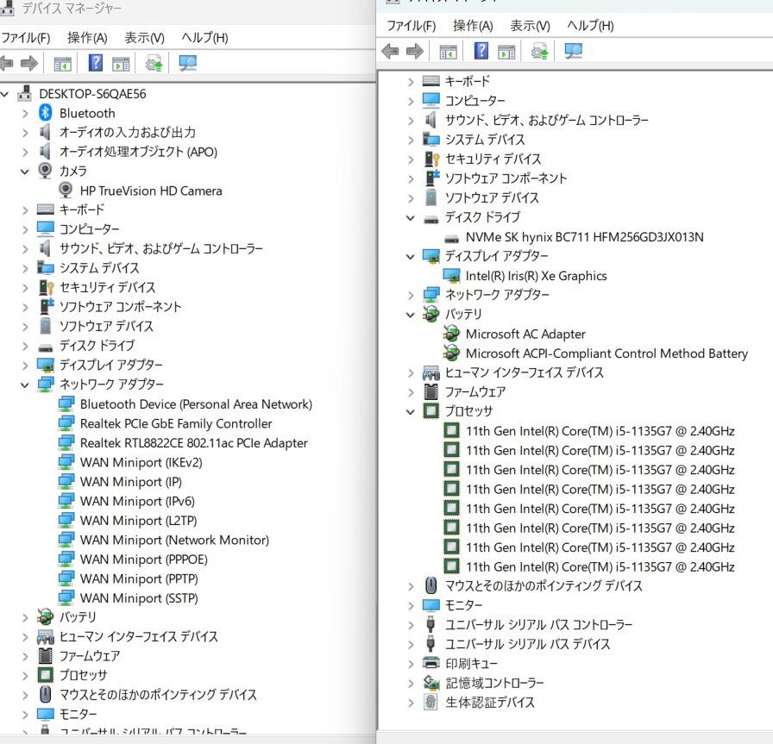Collapse カメラ category in left window
This screenshot has width=773, height=744.
[x=25, y=172]
